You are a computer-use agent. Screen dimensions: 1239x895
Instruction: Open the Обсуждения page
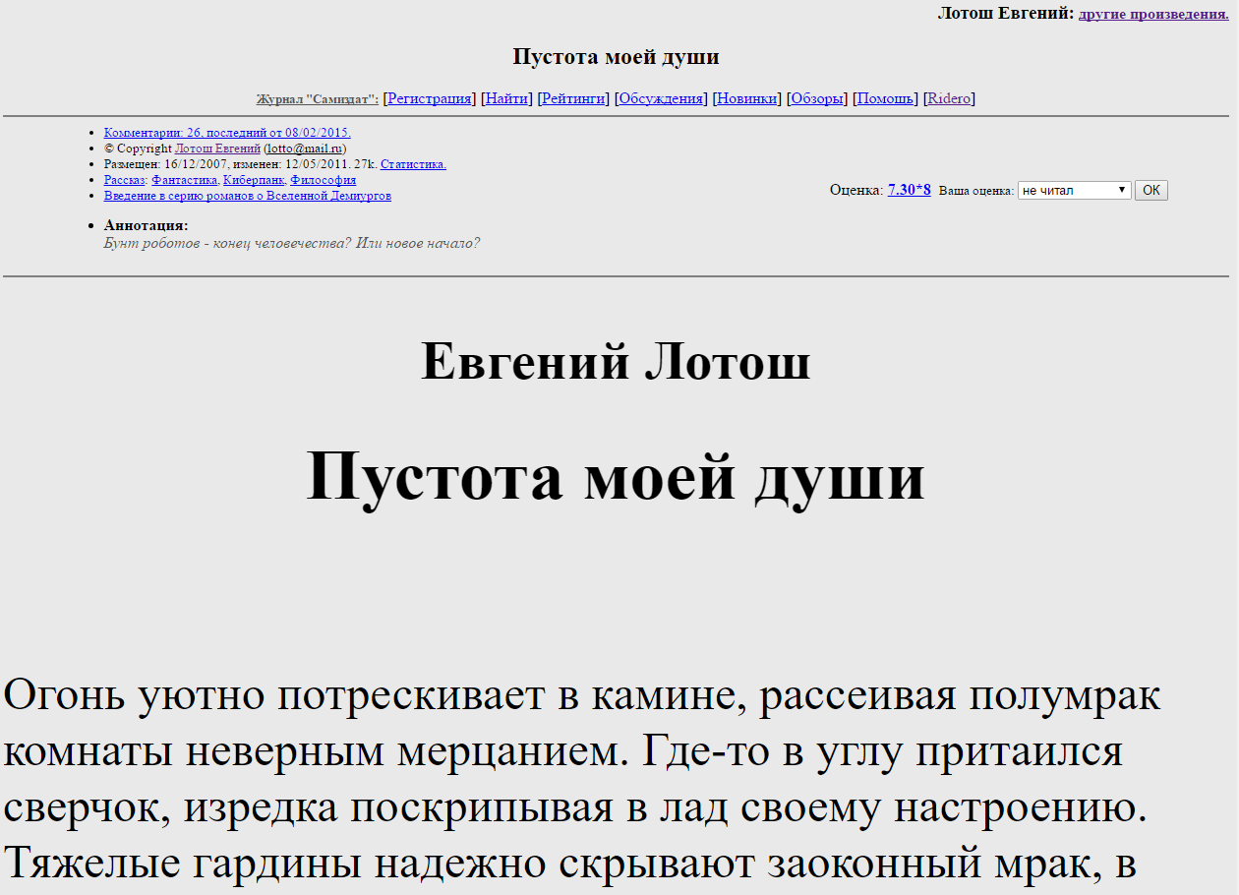point(660,97)
